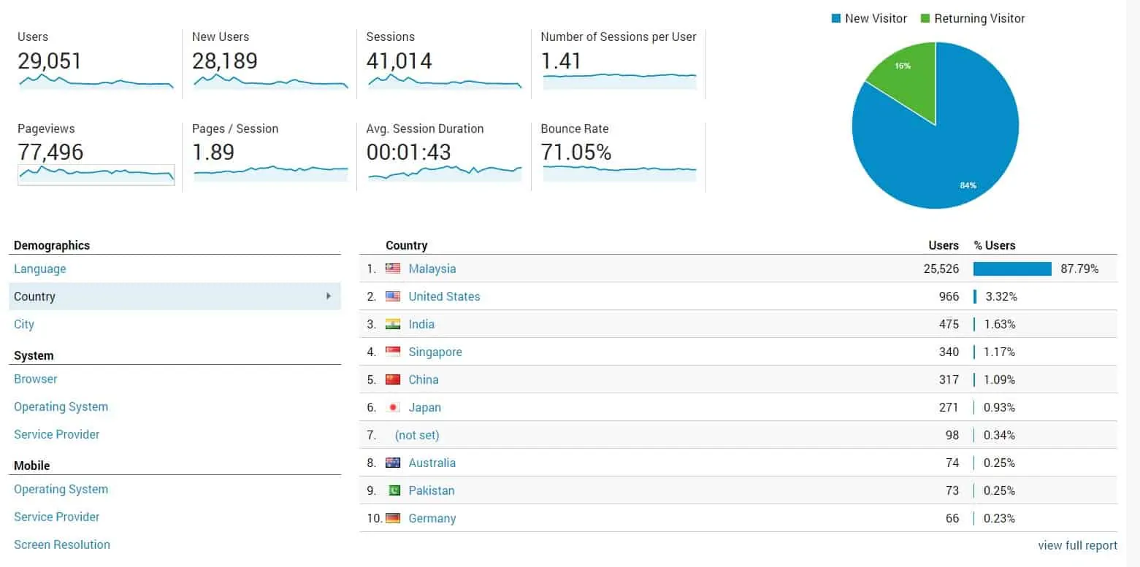Viewport: 1140px width, 567px height.
Task: Open the China country link
Action: click(424, 379)
